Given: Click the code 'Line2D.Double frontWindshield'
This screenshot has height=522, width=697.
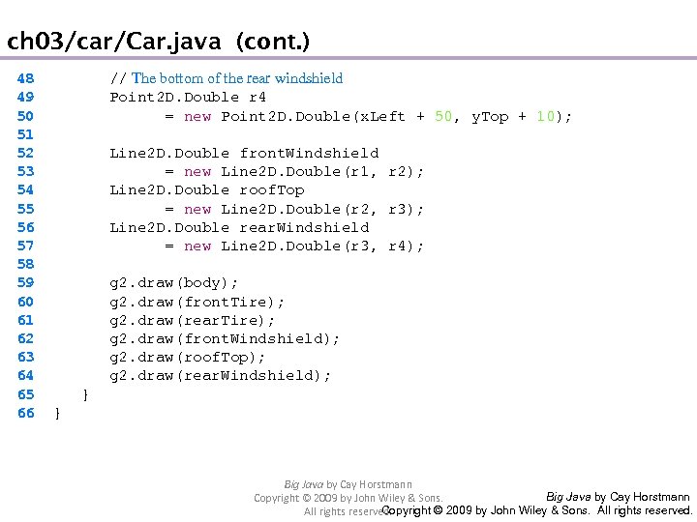Looking at the screenshot, I should 244,153.
